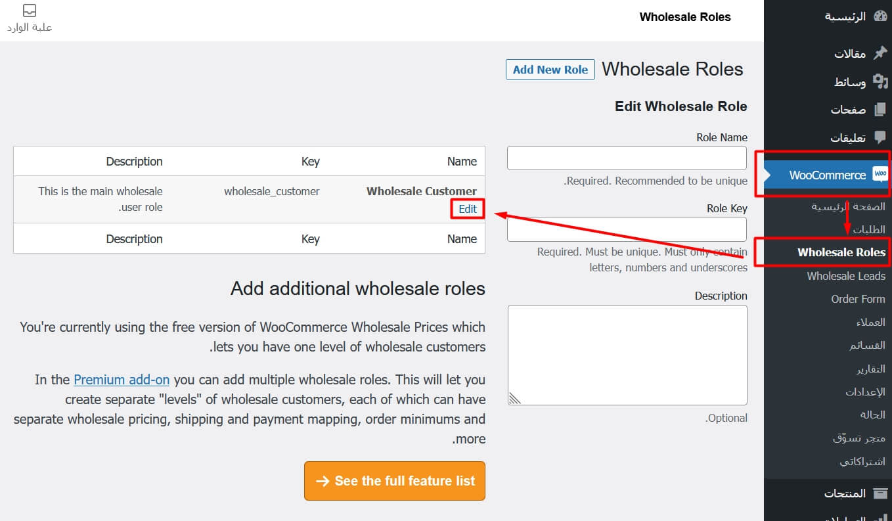The width and height of the screenshot is (892, 521).
Task: Click the archive box icon beside المنتجات
Action: pos(880,493)
